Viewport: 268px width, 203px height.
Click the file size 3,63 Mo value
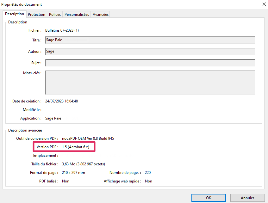coord(83,164)
